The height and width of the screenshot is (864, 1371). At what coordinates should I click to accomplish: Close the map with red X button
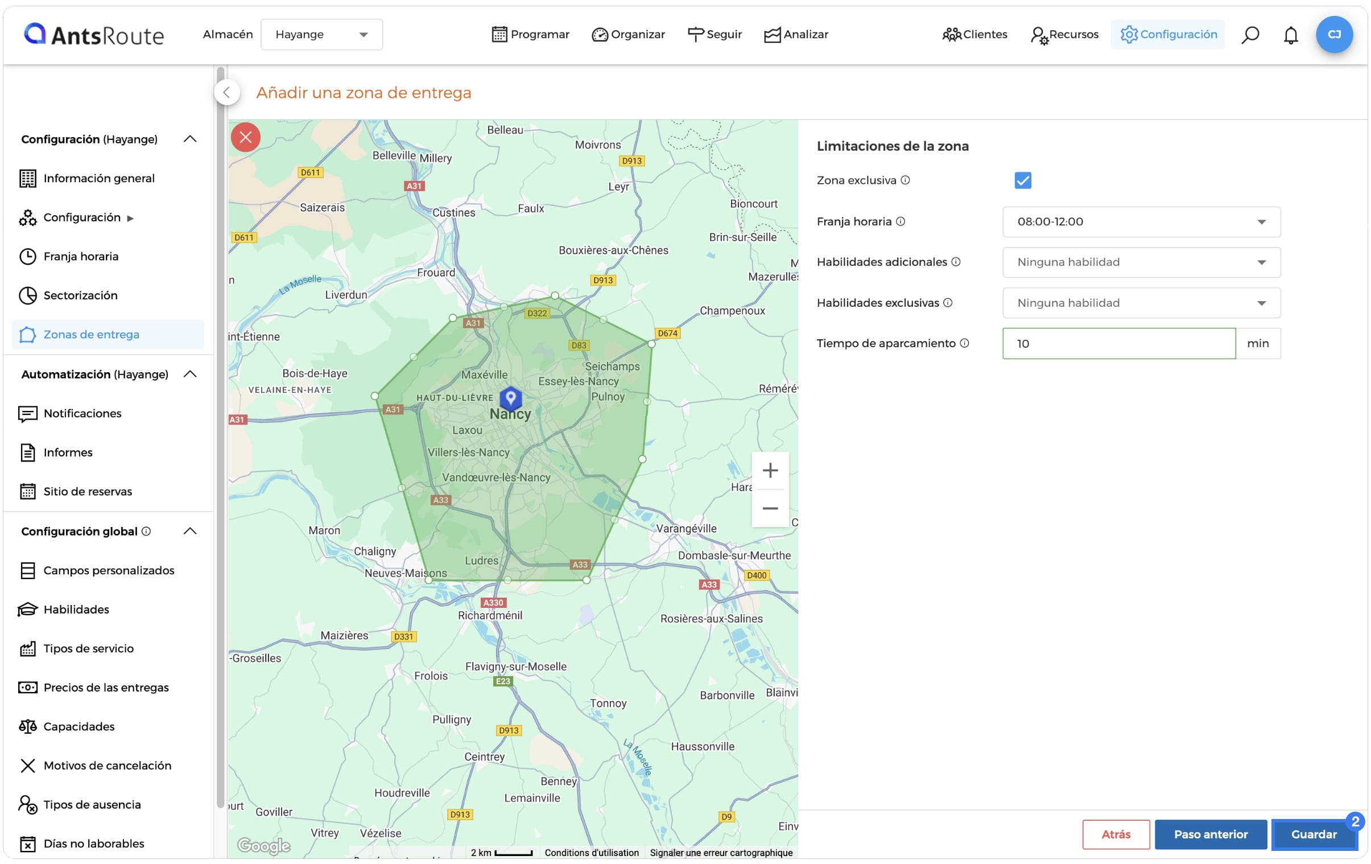(x=245, y=137)
